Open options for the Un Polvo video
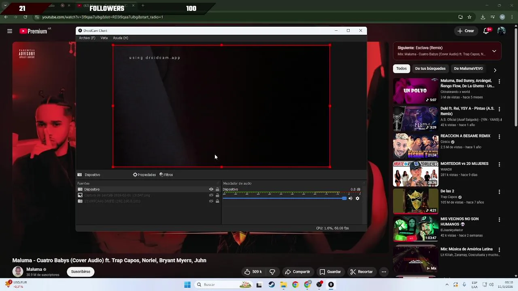518x291 pixels. point(499,82)
